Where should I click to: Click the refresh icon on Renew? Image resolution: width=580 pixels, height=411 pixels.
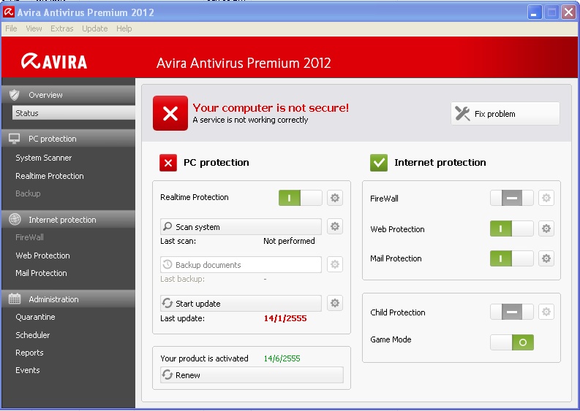coord(167,374)
